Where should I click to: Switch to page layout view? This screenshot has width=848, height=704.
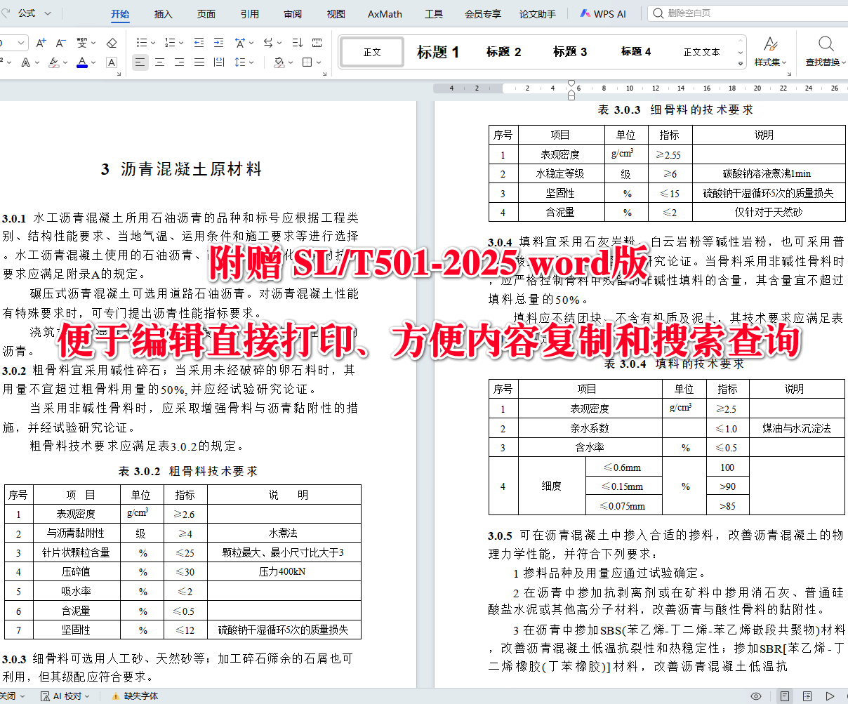pyautogui.click(x=785, y=696)
